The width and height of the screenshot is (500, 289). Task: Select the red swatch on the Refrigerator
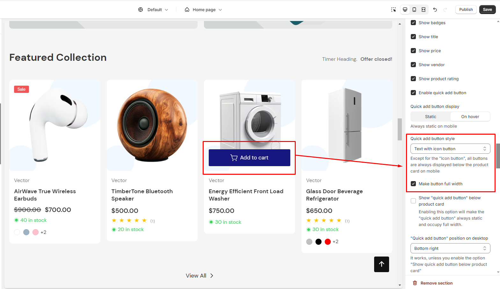pyautogui.click(x=328, y=242)
